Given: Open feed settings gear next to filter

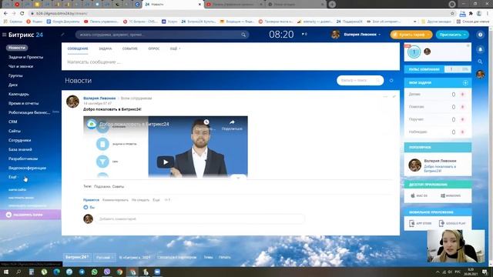Looking at the screenshot, I should [391, 80].
